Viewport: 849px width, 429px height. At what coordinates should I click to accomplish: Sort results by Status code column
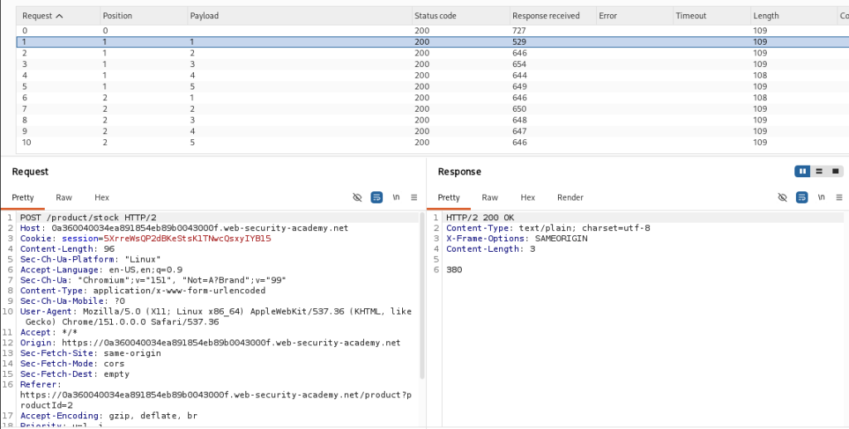[461, 16]
